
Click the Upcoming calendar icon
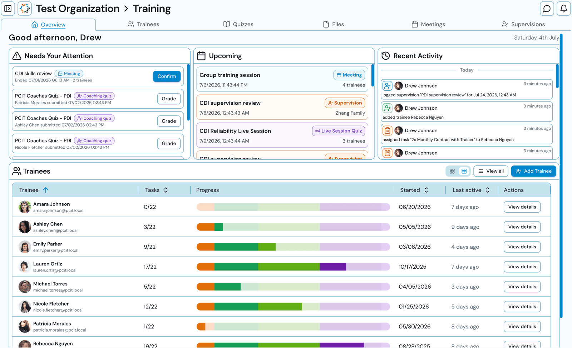pyautogui.click(x=201, y=56)
